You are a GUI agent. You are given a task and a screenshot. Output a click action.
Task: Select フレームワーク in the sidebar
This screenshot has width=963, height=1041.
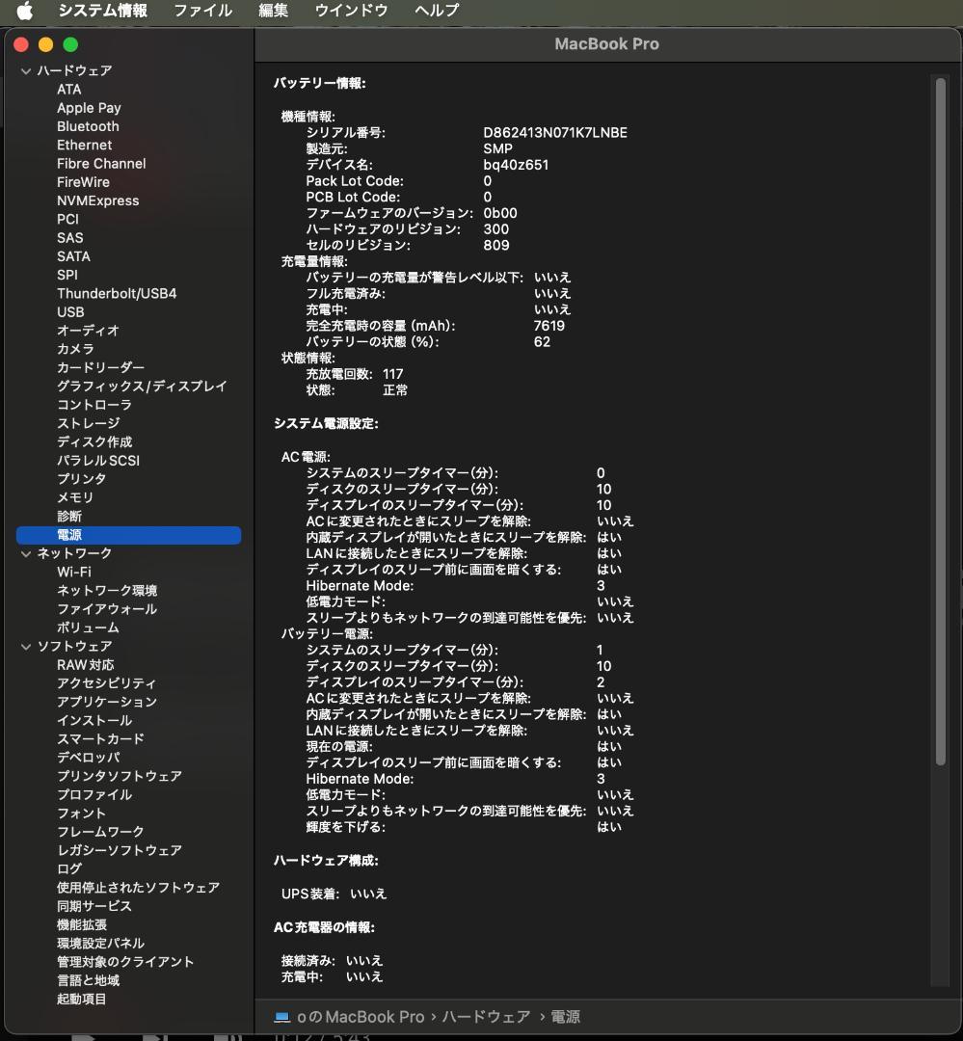click(101, 833)
